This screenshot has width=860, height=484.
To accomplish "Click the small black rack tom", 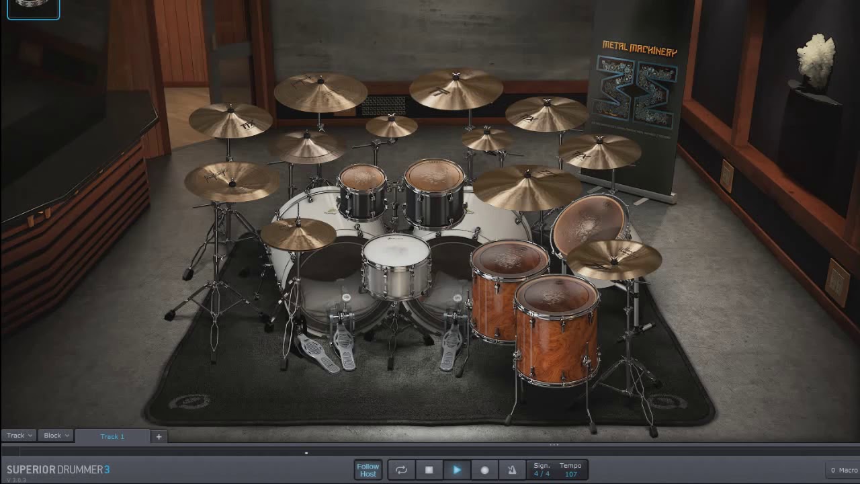I will pos(362,192).
